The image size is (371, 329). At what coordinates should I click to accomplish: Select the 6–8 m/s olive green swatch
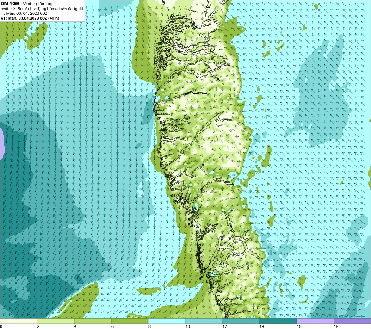coord(129,321)
